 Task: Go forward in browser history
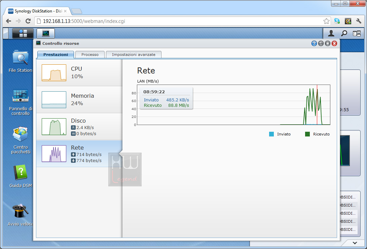[18, 21]
